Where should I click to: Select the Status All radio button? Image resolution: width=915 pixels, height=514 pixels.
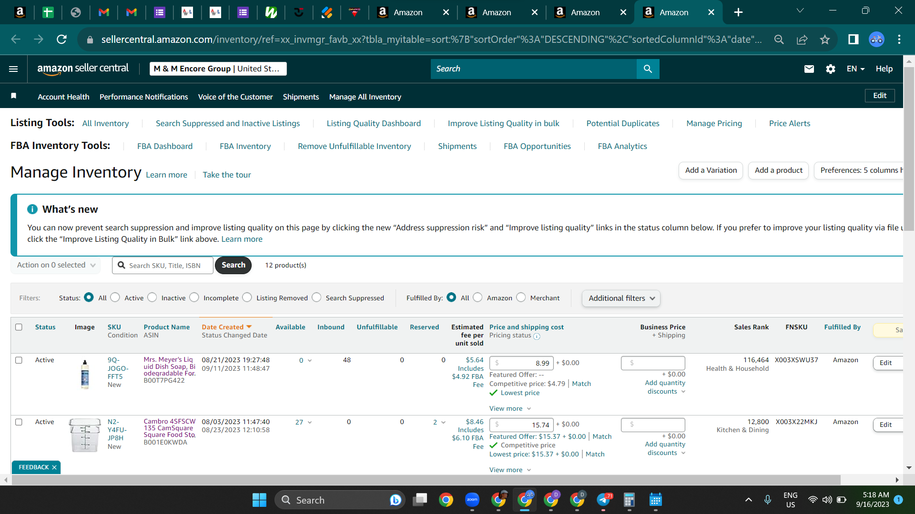click(89, 297)
